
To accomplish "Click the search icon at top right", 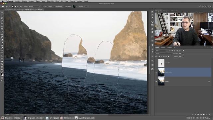I will 203,6.
